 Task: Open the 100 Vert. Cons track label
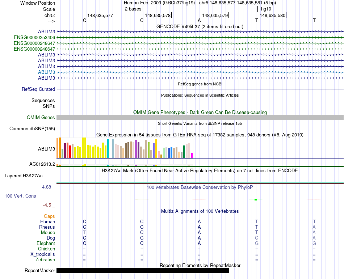pos(20,196)
